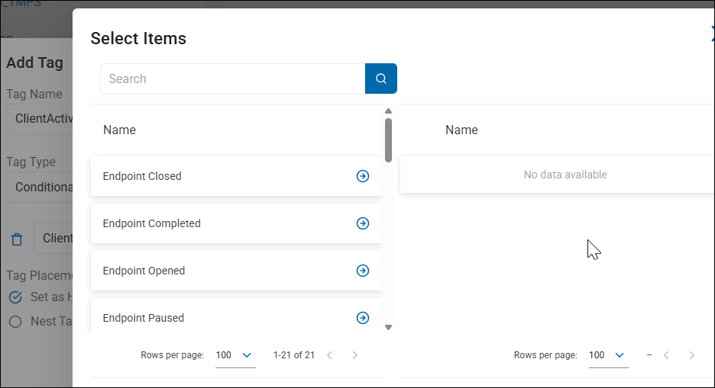The height and width of the screenshot is (388, 715).
Task: Select the checked 'Set as' tag placement option
Action: pos(15,297)
